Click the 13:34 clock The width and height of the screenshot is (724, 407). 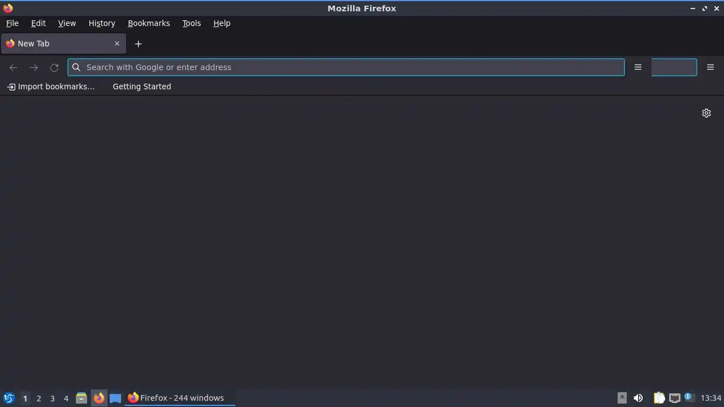[x=711, y=398]
